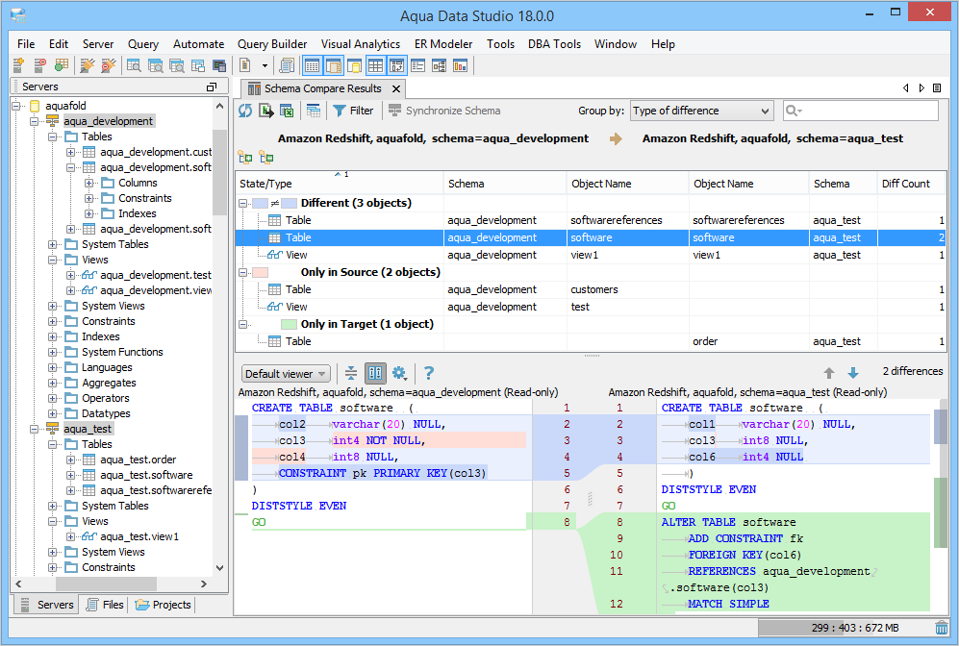Go to previous difference up arrow
This screenshot has height=646, width=959.
(829, 373)
